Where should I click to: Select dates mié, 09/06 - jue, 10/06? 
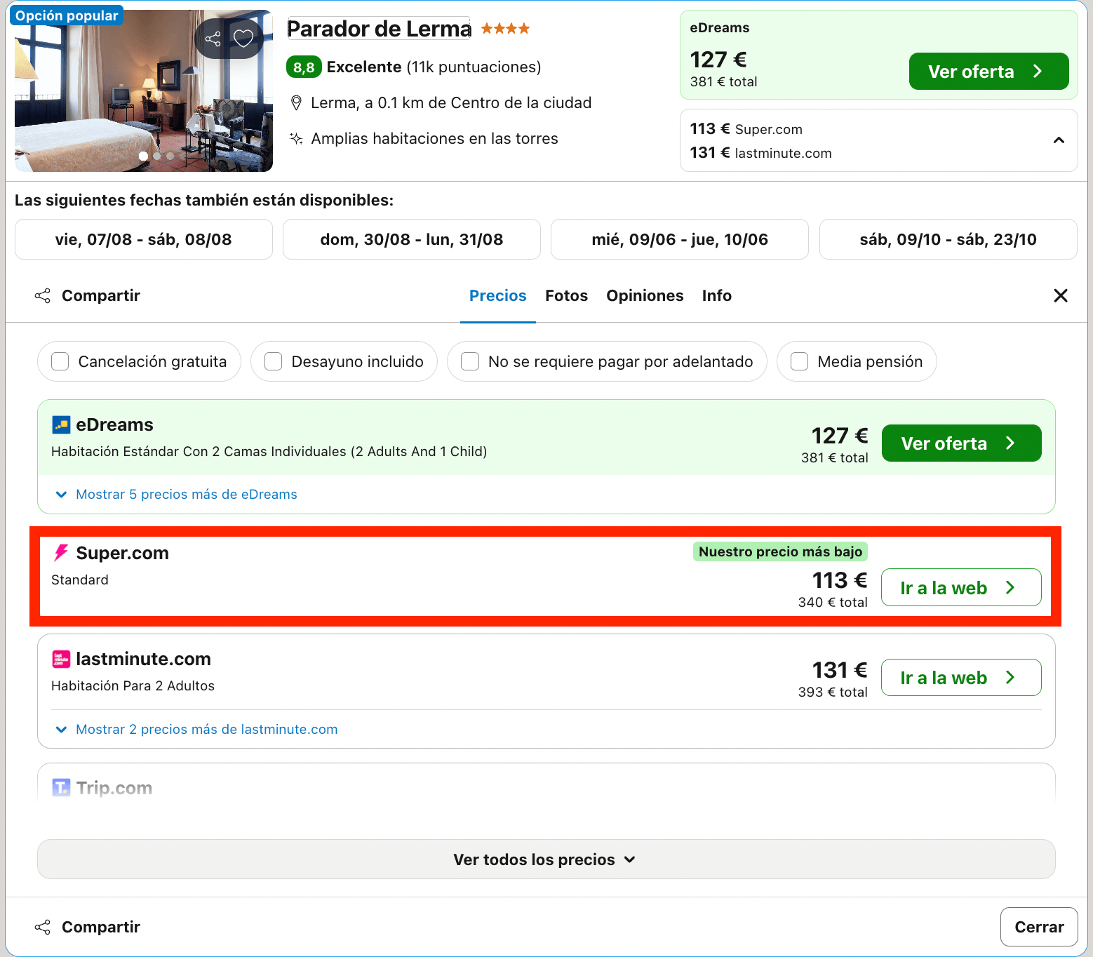pyautogui.click(x=680, y=239)
